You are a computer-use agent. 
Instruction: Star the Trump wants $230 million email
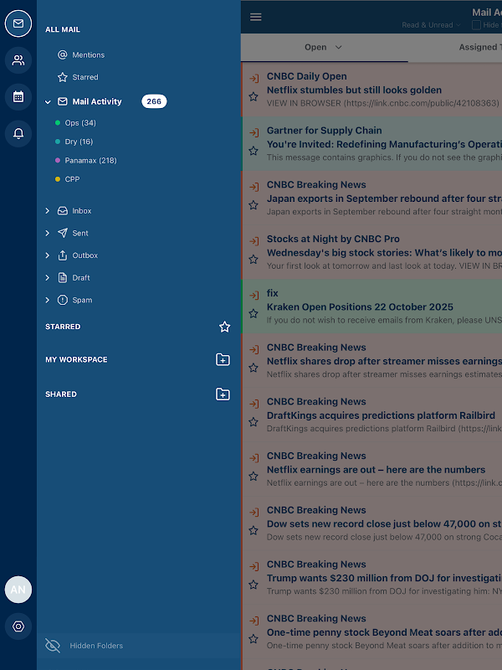click(254, 585)
